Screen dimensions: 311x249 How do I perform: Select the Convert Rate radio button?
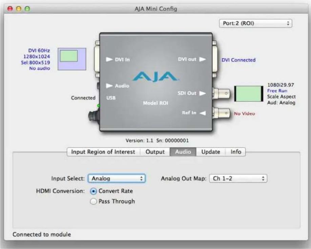pyautogui.click(x=93, y=191)
